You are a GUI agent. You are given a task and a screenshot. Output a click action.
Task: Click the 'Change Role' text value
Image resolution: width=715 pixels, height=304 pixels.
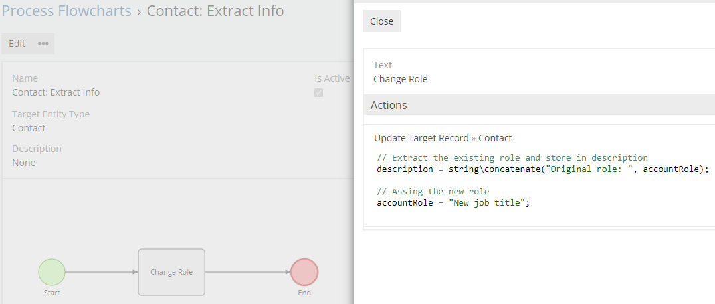(401, 79)
